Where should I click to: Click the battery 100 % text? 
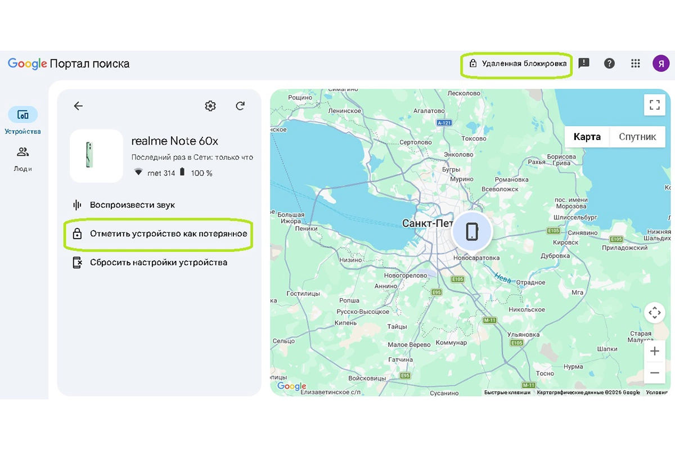[201, 173]
